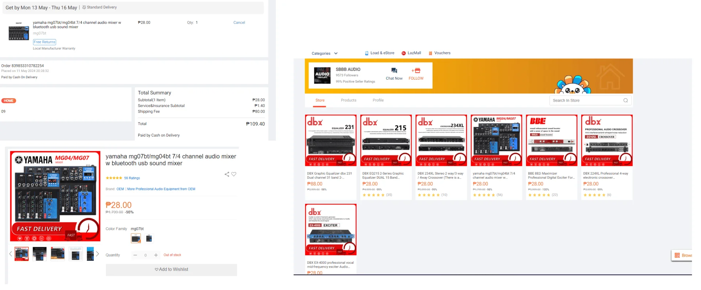
Task: Click the ₱88.00 price on DBX 231
Action: click(315, 184)
